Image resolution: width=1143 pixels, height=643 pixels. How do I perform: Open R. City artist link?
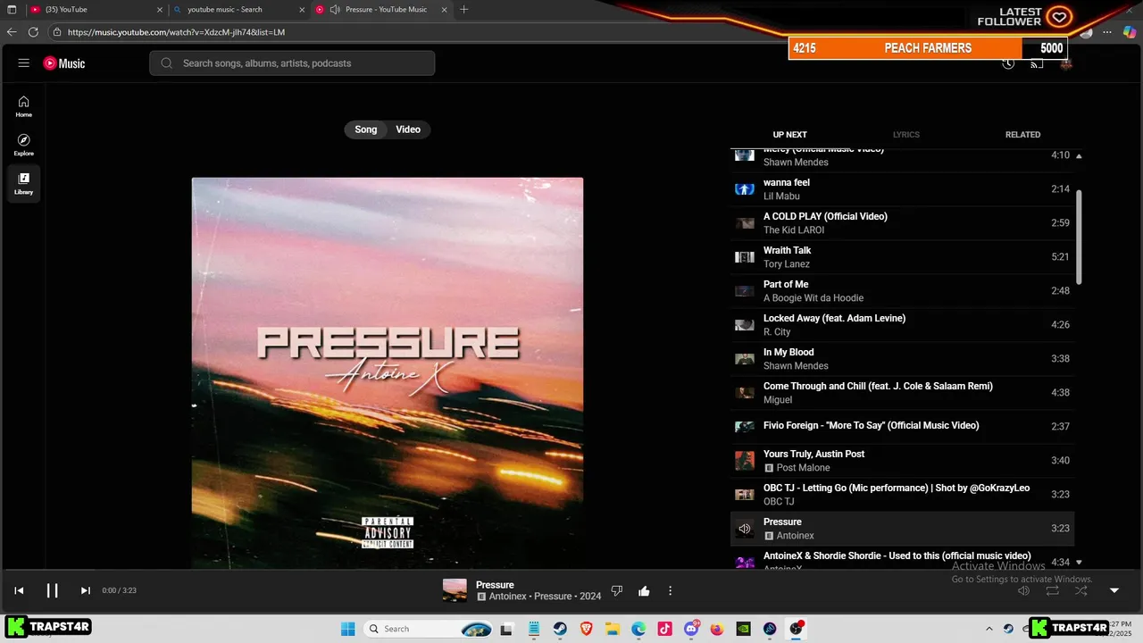pyautogui.click(x=777, y=332)
